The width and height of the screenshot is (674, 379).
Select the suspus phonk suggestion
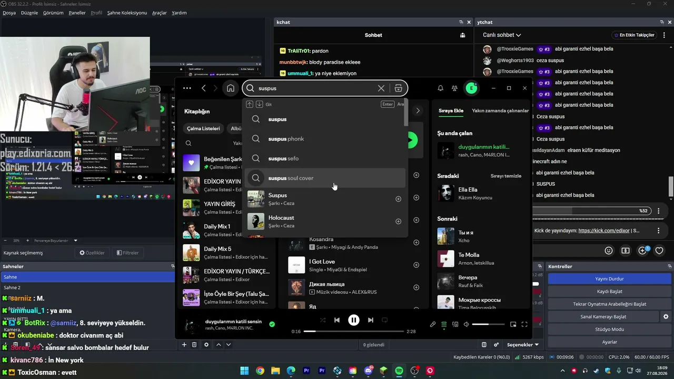(324, 139)
